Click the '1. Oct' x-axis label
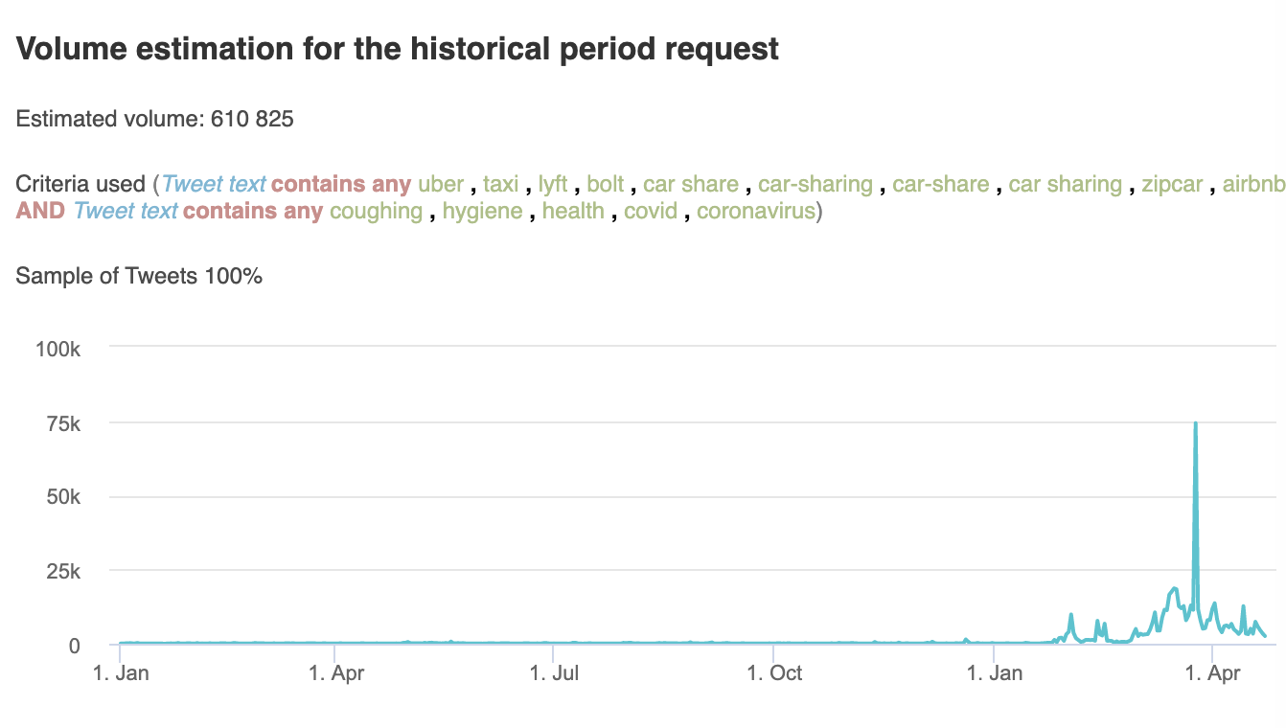Screen dimensions: 1286x728 [773, 672]
